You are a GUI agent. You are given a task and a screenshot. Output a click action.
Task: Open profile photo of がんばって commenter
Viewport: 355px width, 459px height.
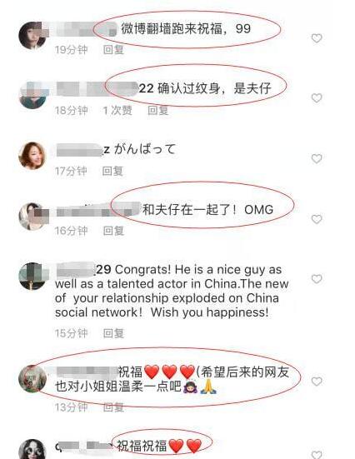32,156
